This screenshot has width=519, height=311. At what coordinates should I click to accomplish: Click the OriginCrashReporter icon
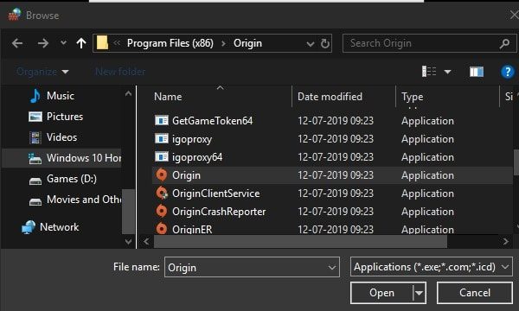162,211
